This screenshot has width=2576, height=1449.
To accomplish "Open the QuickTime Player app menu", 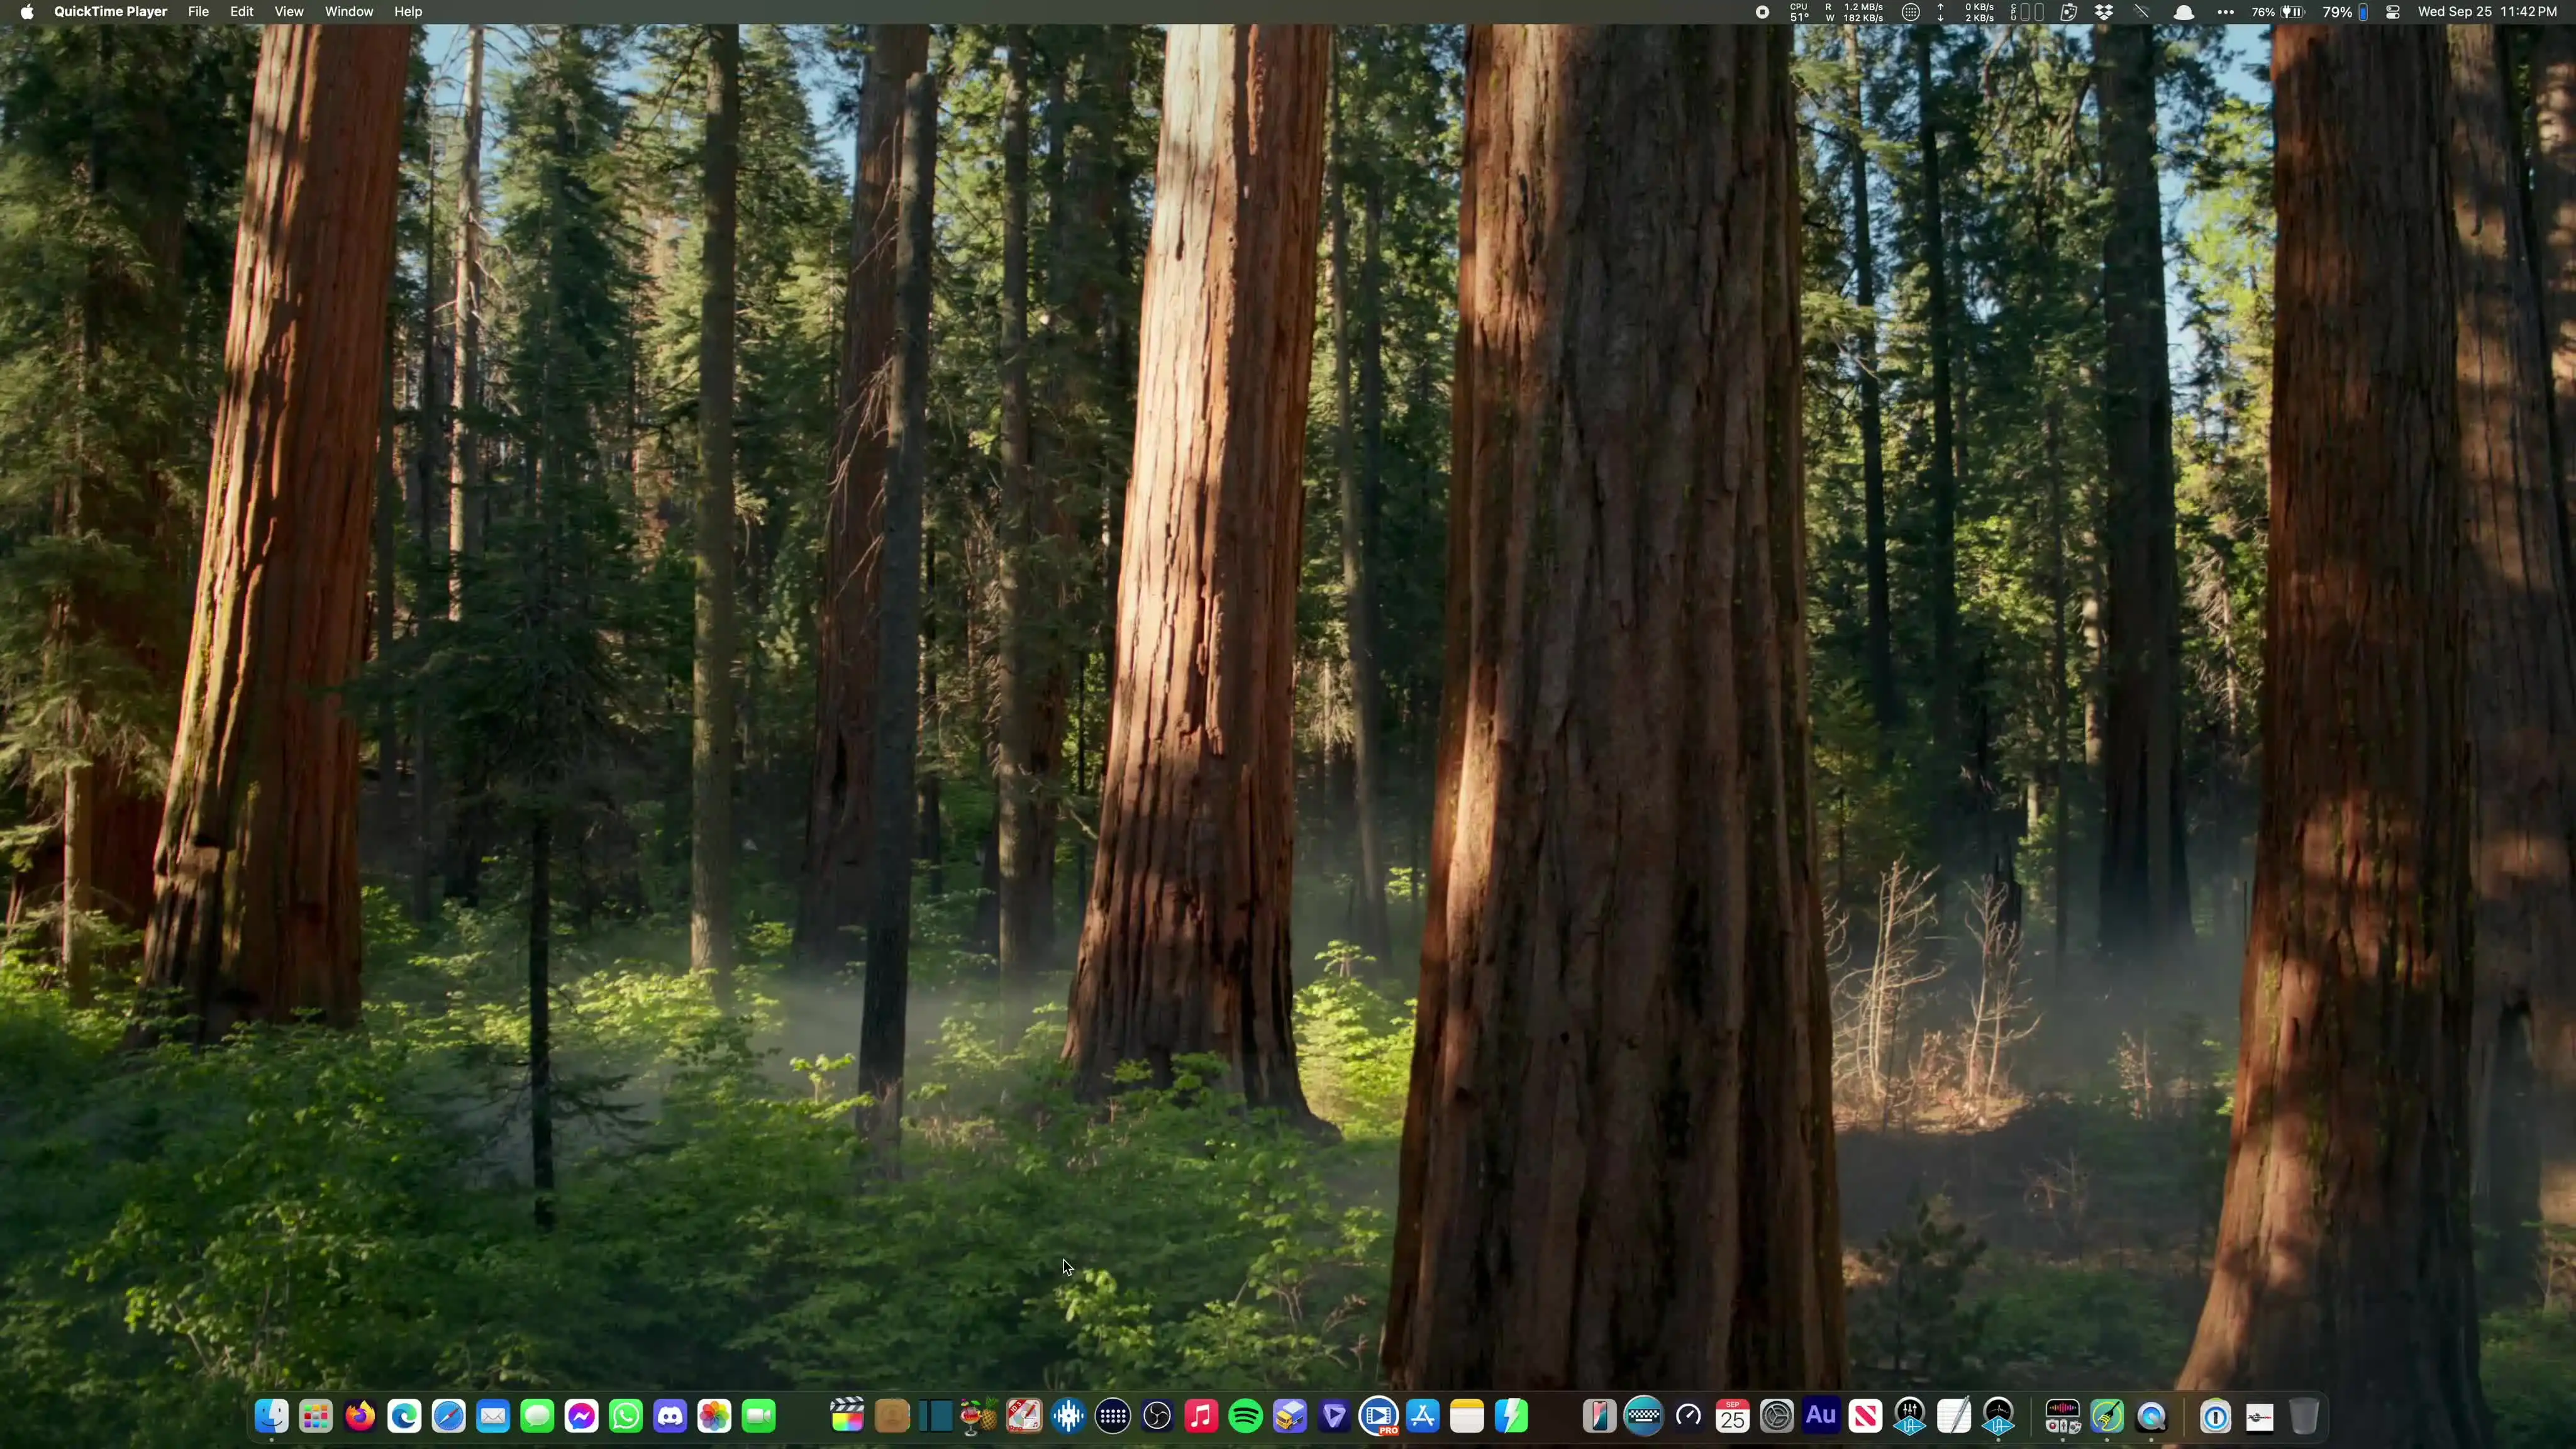I will (x=110, y=12).
